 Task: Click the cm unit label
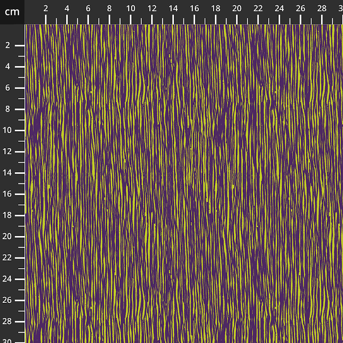[x=12, y=12]
